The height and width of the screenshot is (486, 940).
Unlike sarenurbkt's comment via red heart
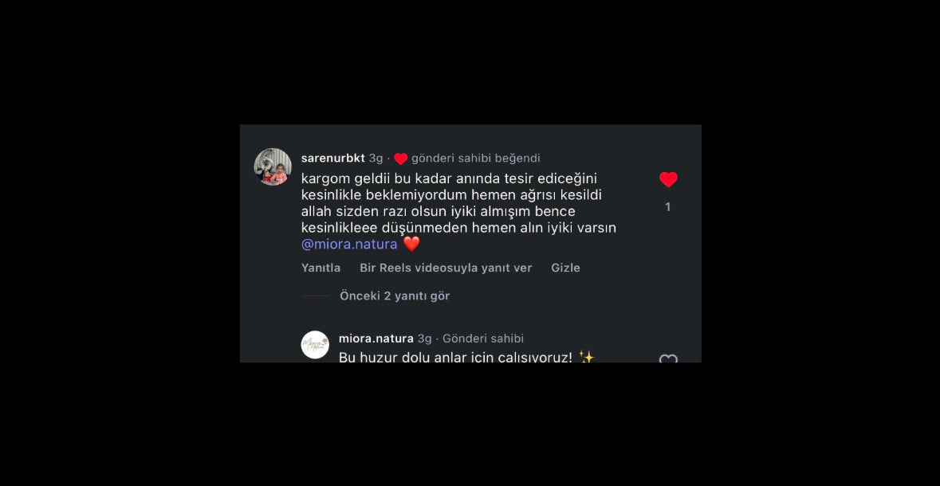click(x=668, y=179)
